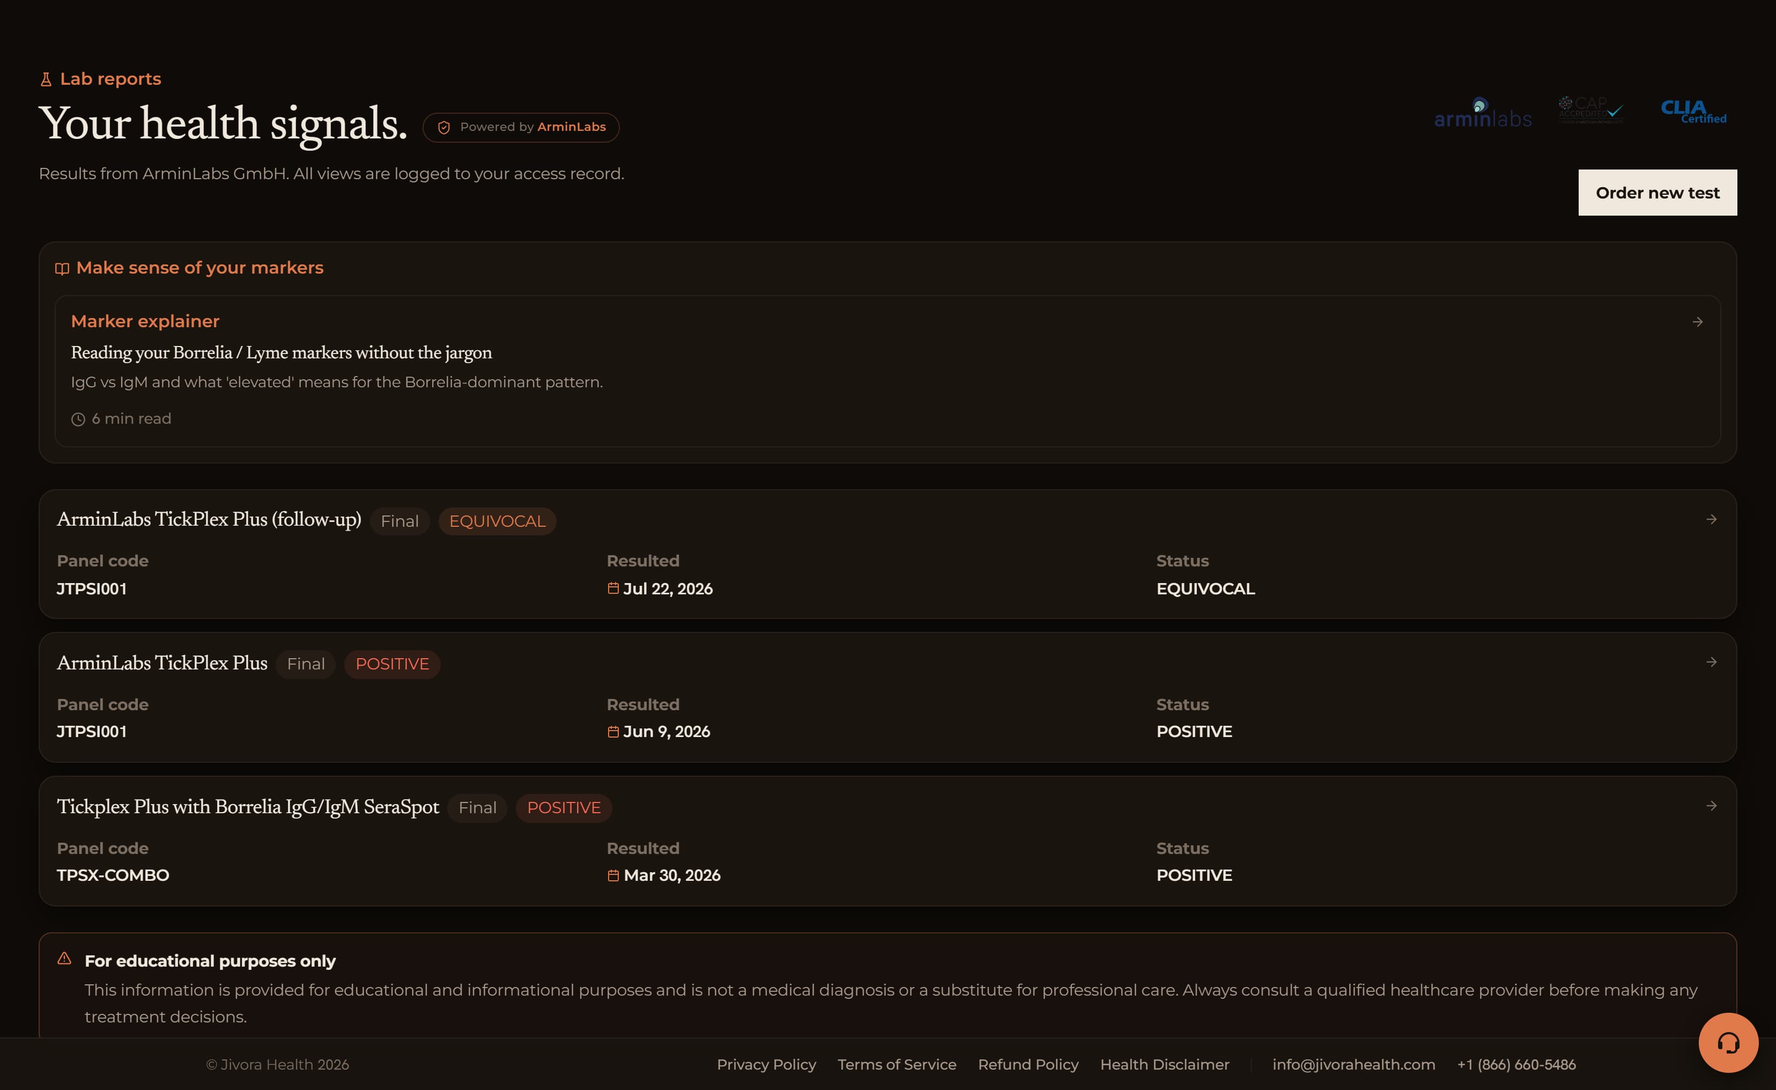Click the calendar icon beside Mar 30, 2026
This screenshot has width=1776, height=1090.
click(x=613, y=875)
